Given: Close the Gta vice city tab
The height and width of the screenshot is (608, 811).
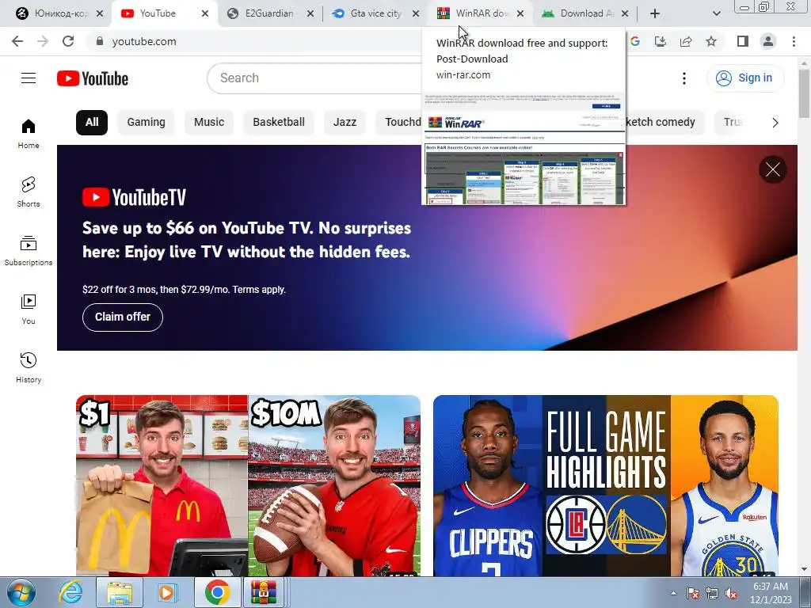Looking at the screenshot, I should click(416, 13).
